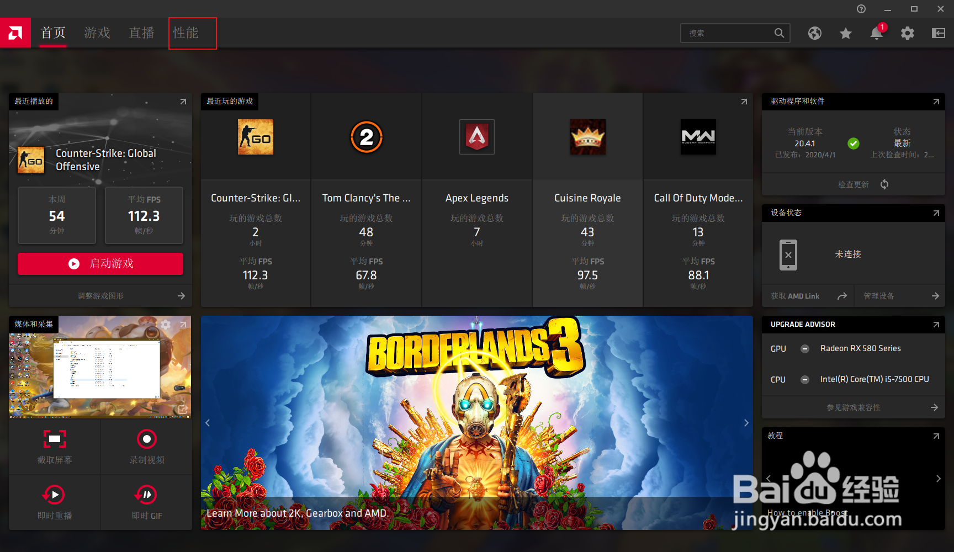Click 即时 GIF button

(x=147, y=502)
